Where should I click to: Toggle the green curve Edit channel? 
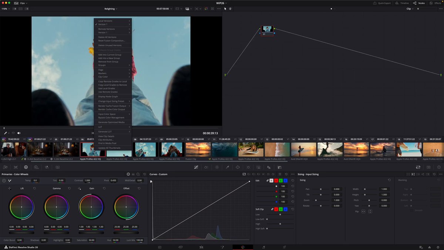[281, 180]
